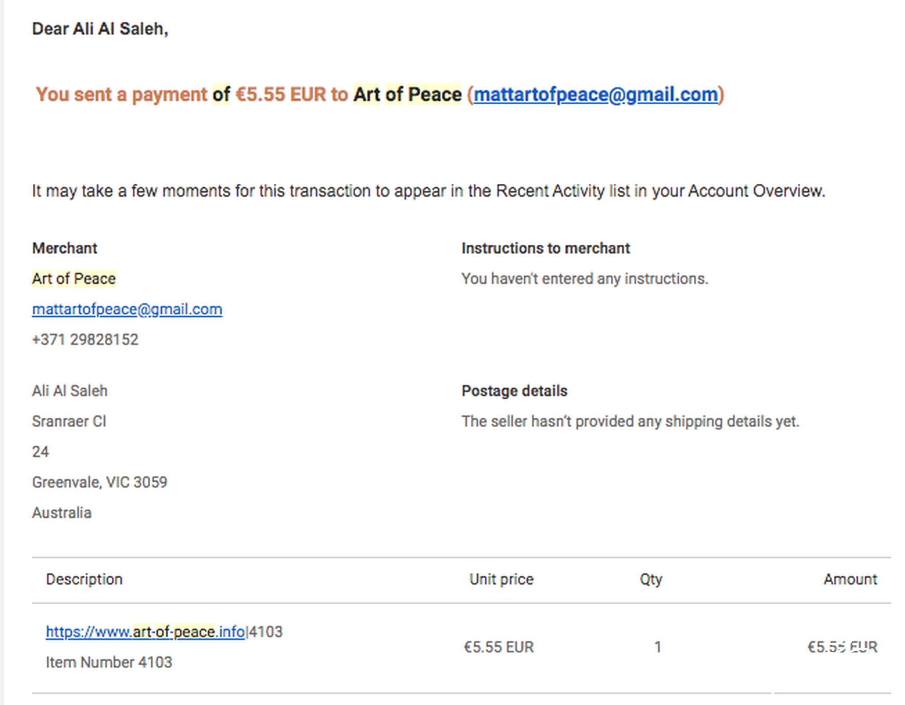The width and height of the screenshot is (905, 705).
Task: Click the Item Number 4103 text
Action: (x=109, y=662)
